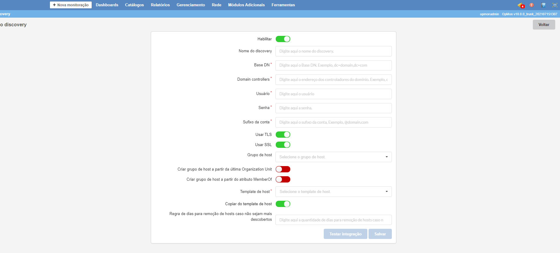
Task: Focus the Base DN input field
Action: tap(333, 65)
